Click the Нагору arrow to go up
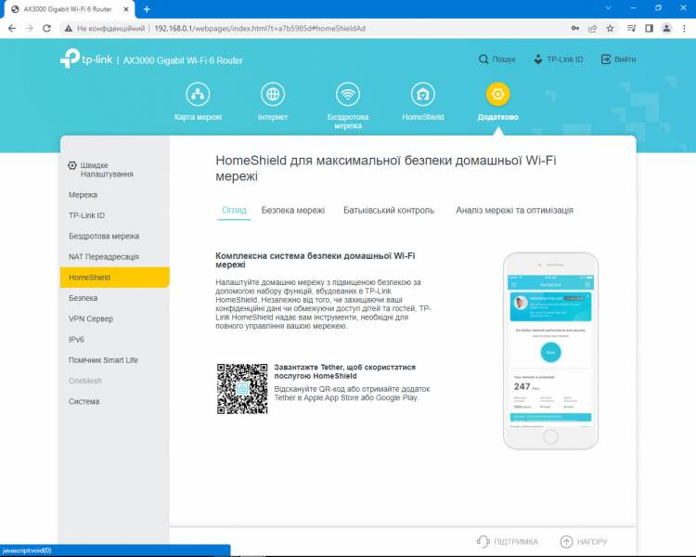The image size is (696, 557). [x=566, y=541]
